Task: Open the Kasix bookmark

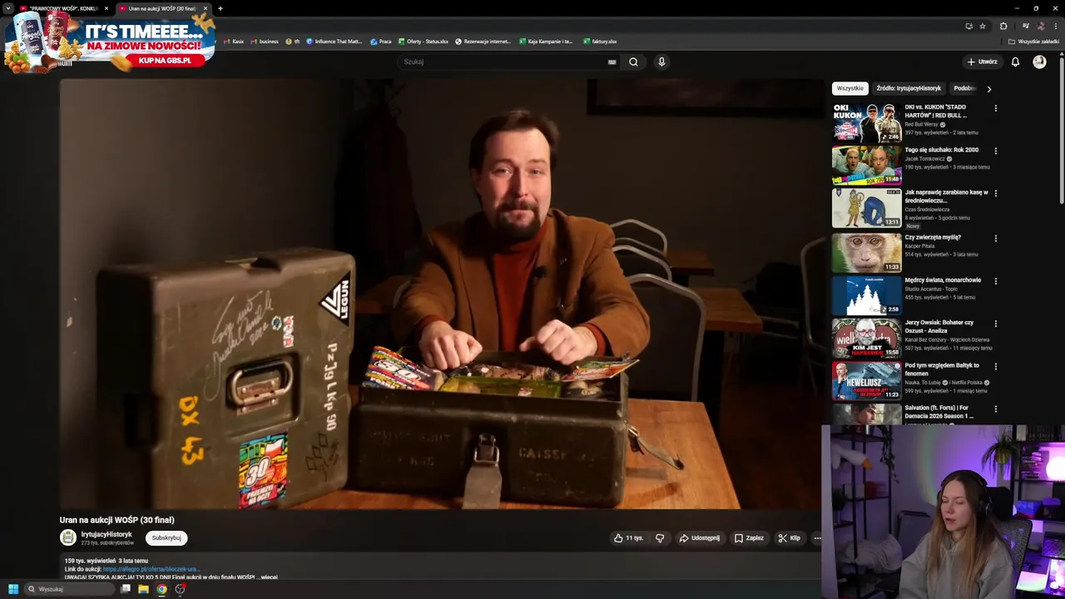Action: tap(234, 41)
